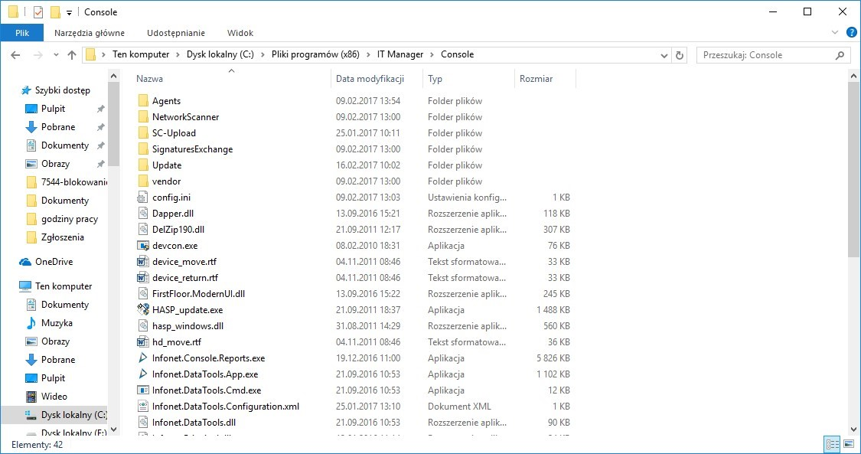Open the recent locations dropdown arrow
Viewport: 861px width, 454px height.
pos(56,55)
